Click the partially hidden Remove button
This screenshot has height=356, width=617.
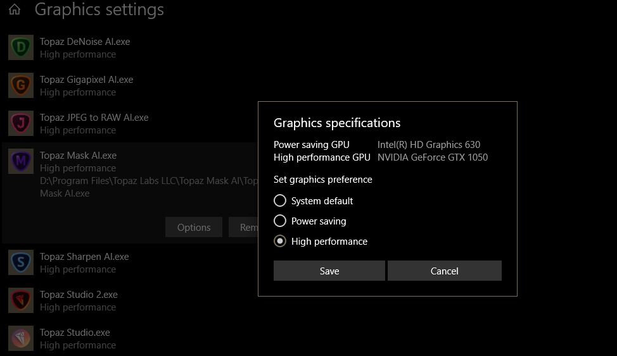[x=243, y=227]
